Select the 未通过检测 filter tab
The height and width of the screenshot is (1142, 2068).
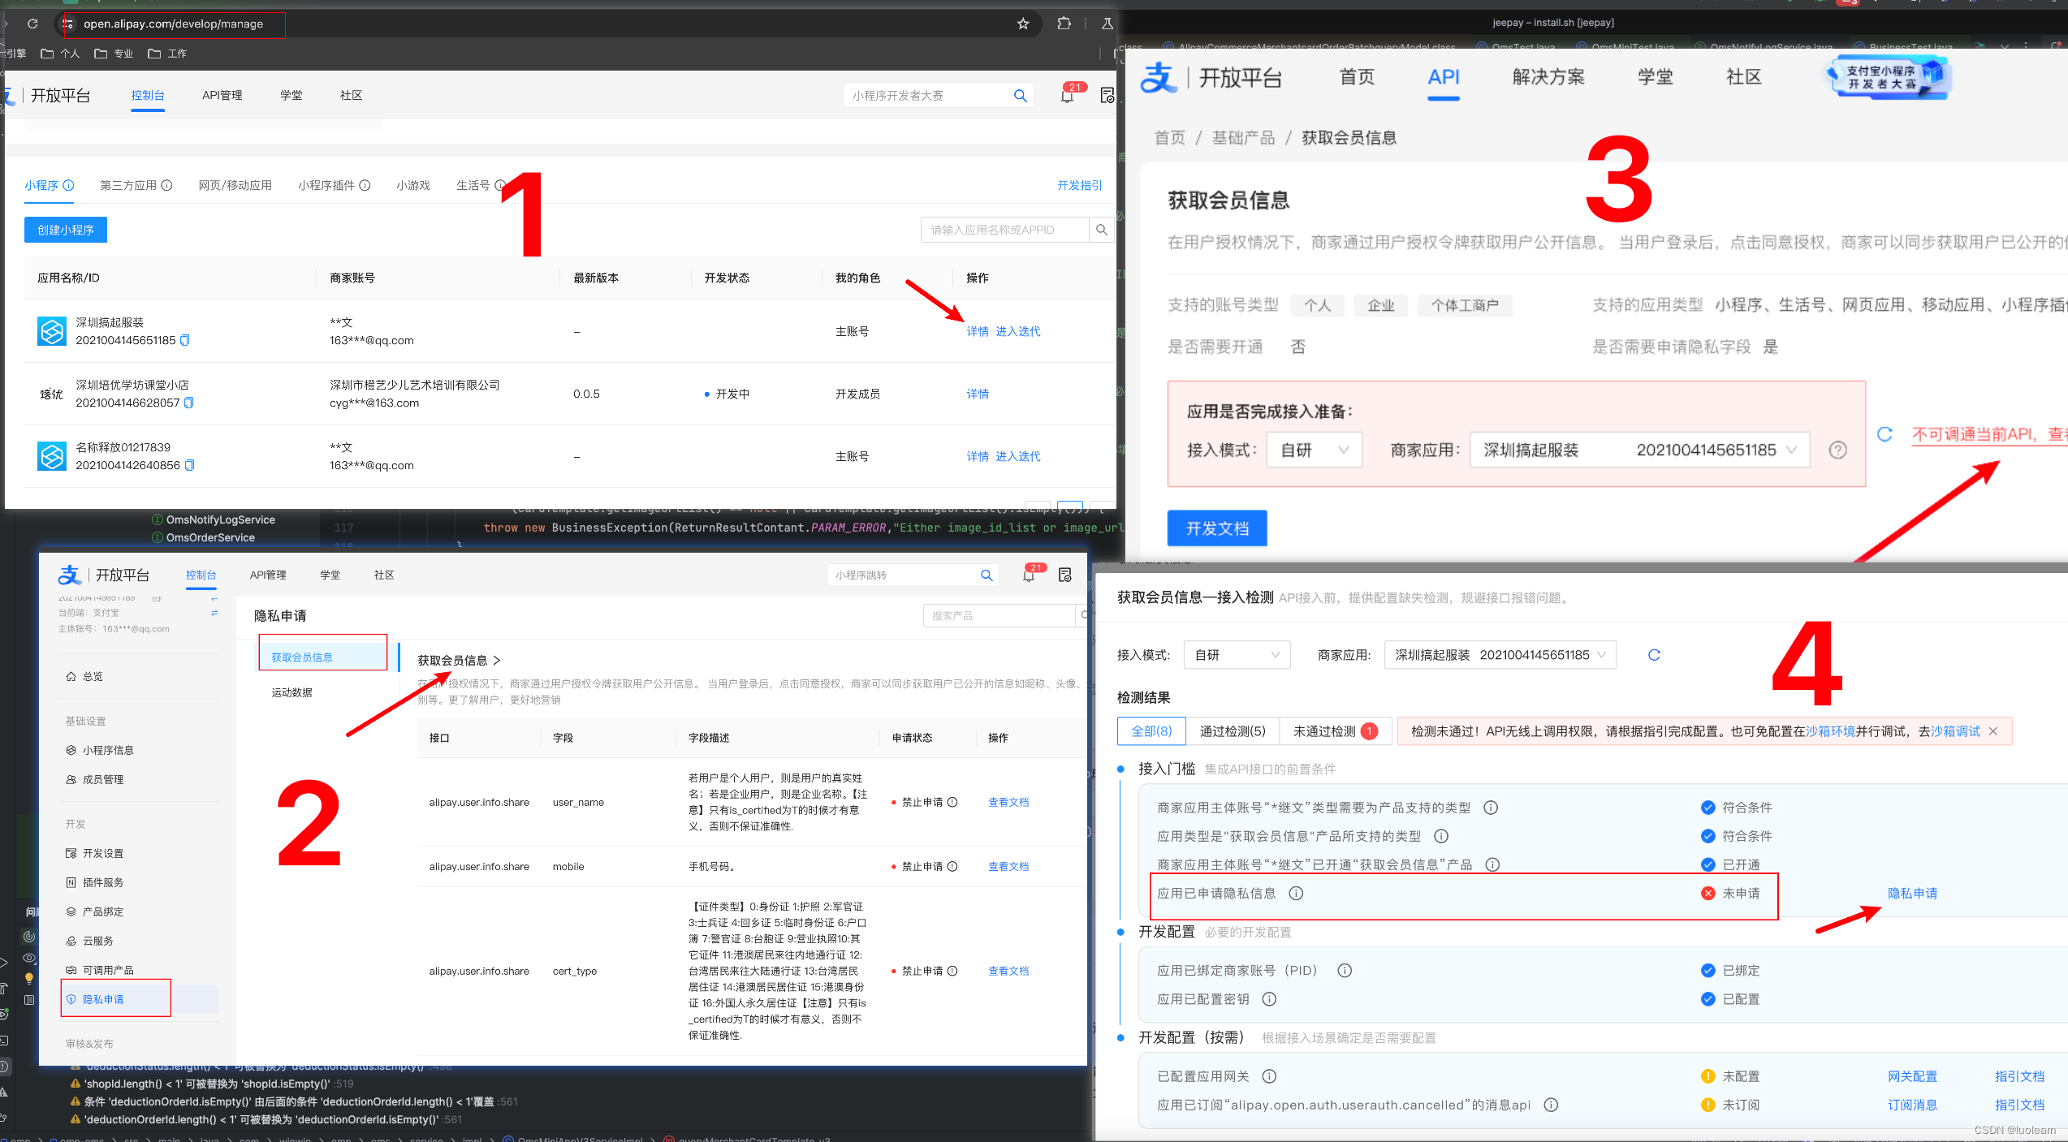pyautogui.click(x=1334, y=731)
